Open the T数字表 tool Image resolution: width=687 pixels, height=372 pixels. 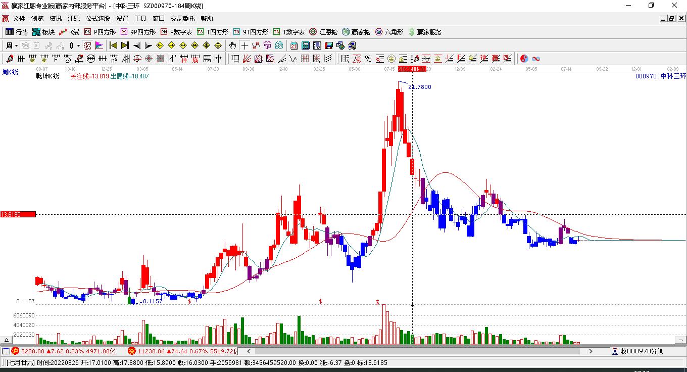pyautogui.click(x=289, y=32)
